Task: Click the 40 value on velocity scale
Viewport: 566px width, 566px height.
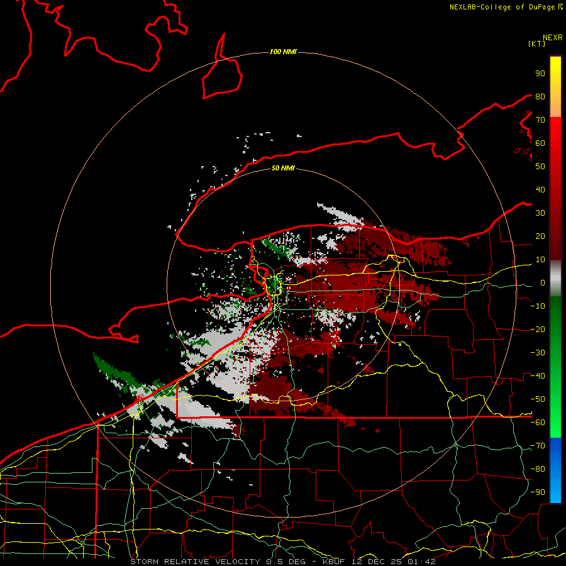Action: [540, 189]
